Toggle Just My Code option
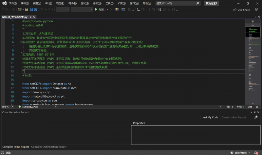The width and height of the screenshot is (262, 155). [x=210, y=117]
